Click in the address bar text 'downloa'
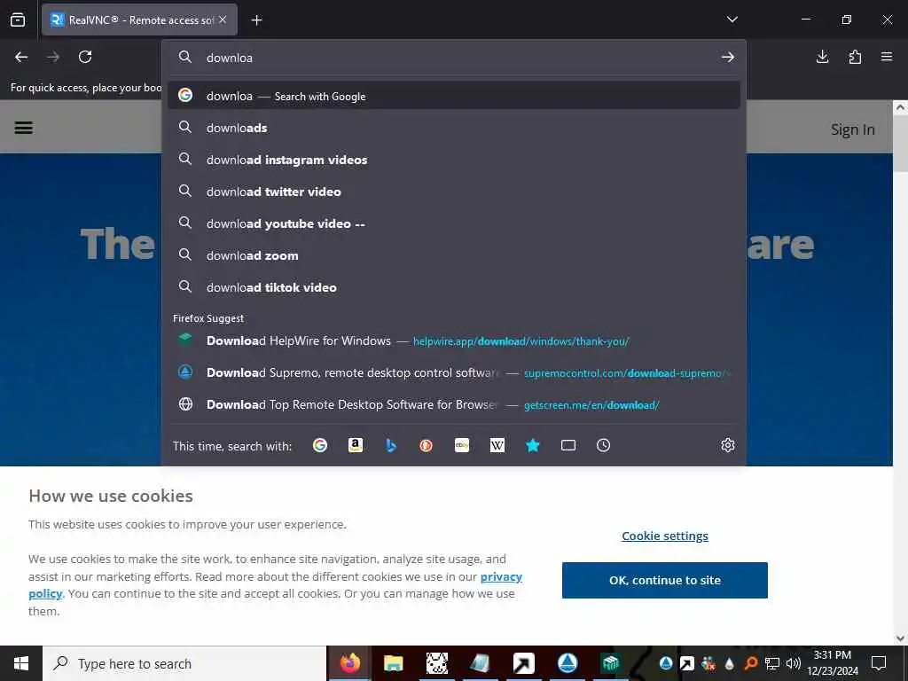The height and width of the screenshot is (681, 908). 230,58
